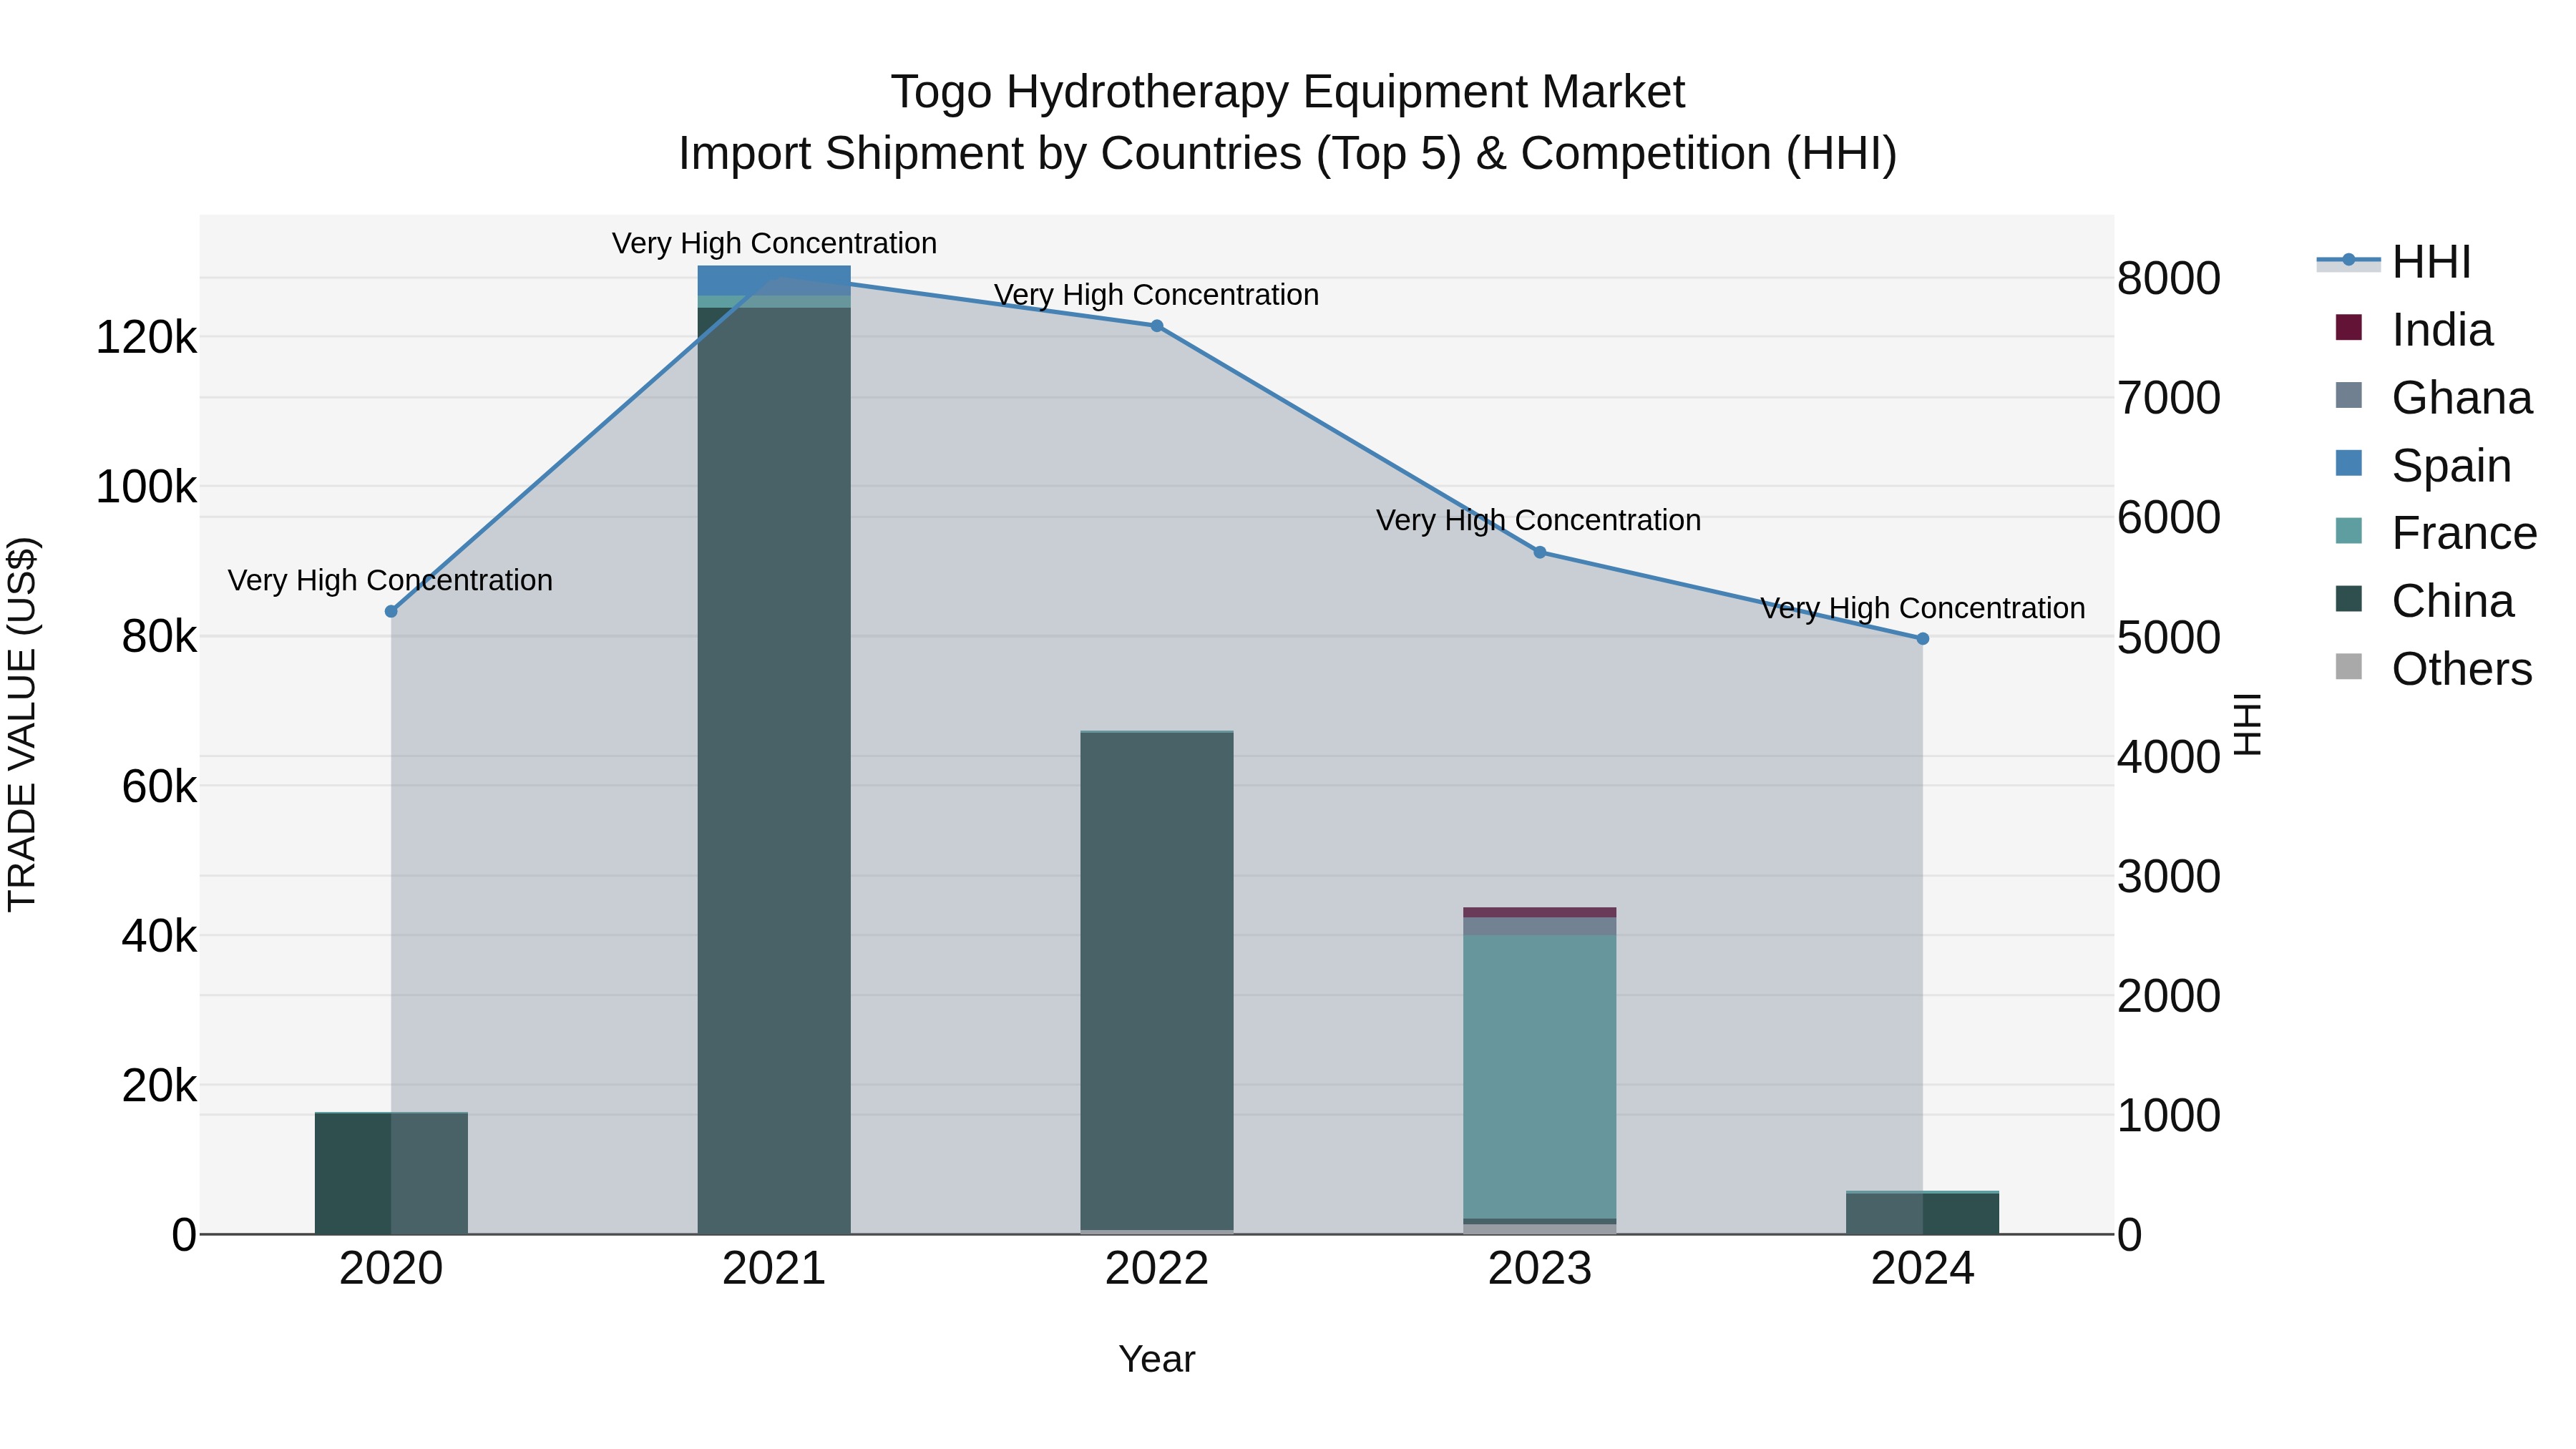This screenshot has width=2576, height=1449.
Task: Click the Year axis title
Action: (x=1157, y=1360)
